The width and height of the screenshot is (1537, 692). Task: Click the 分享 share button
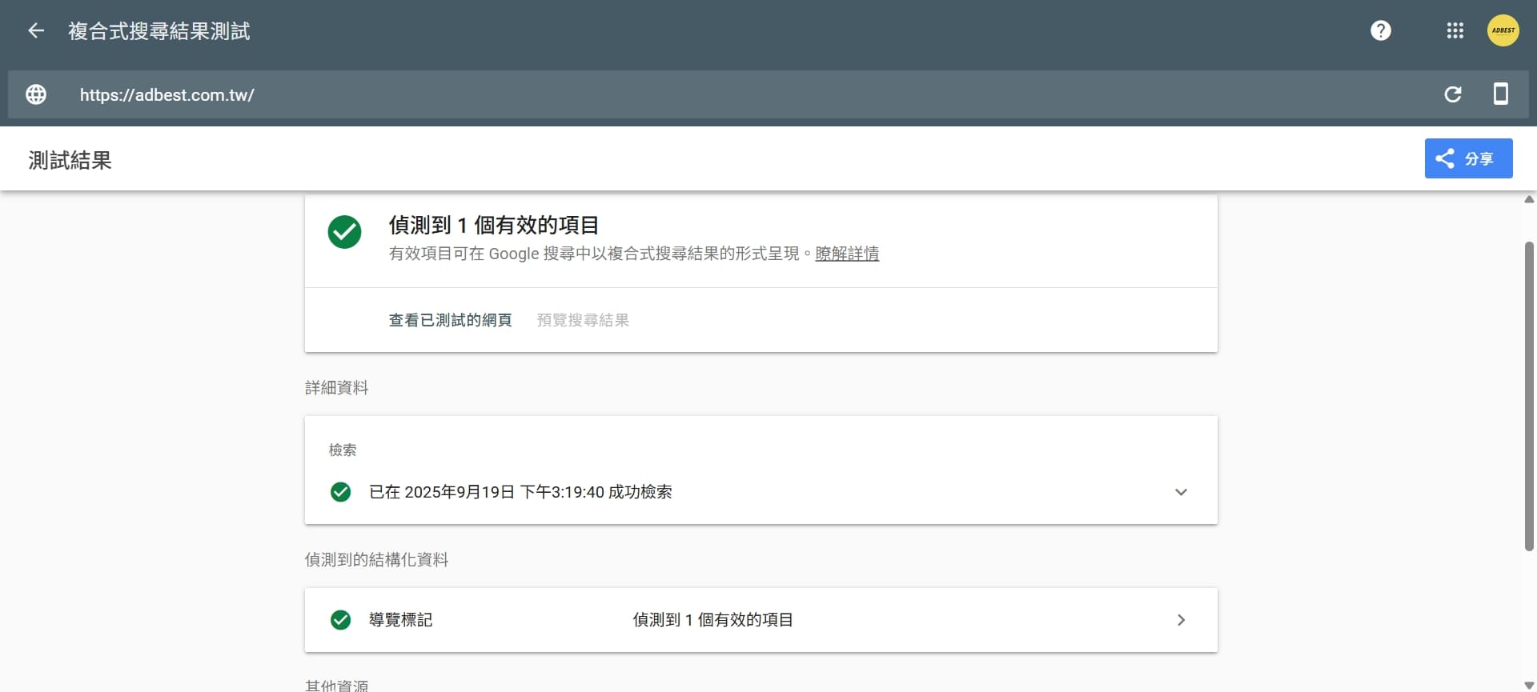click(1468, 158)
